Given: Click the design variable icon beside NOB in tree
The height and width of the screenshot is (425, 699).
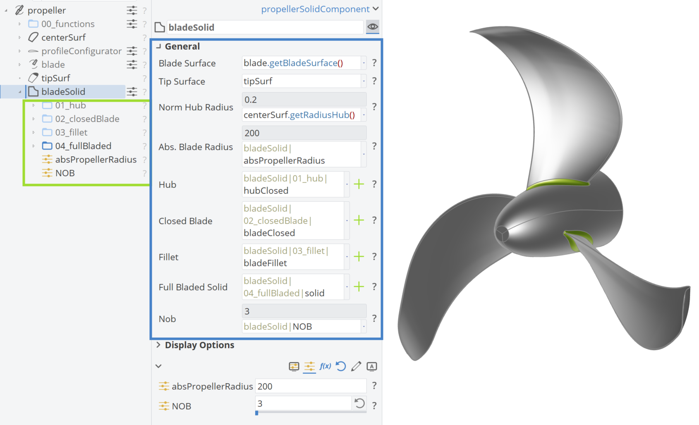Looking at the screenshot, I should click(47, 173).
